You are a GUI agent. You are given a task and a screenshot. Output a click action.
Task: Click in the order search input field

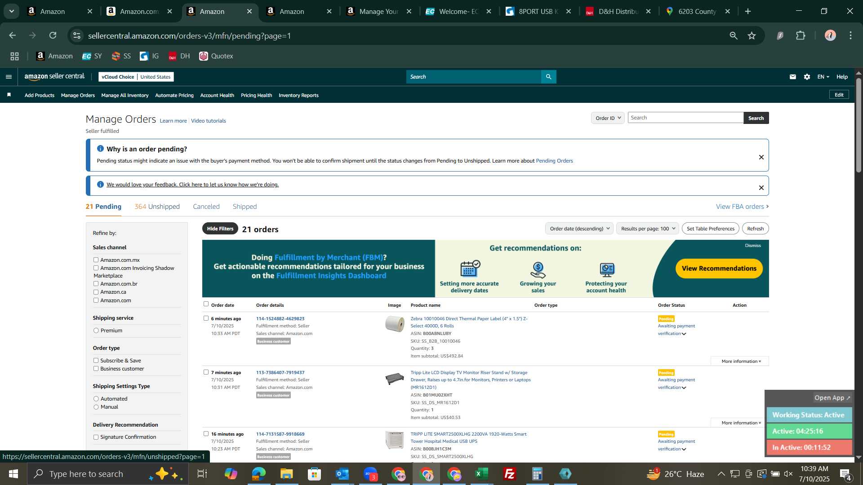(685, 118)
